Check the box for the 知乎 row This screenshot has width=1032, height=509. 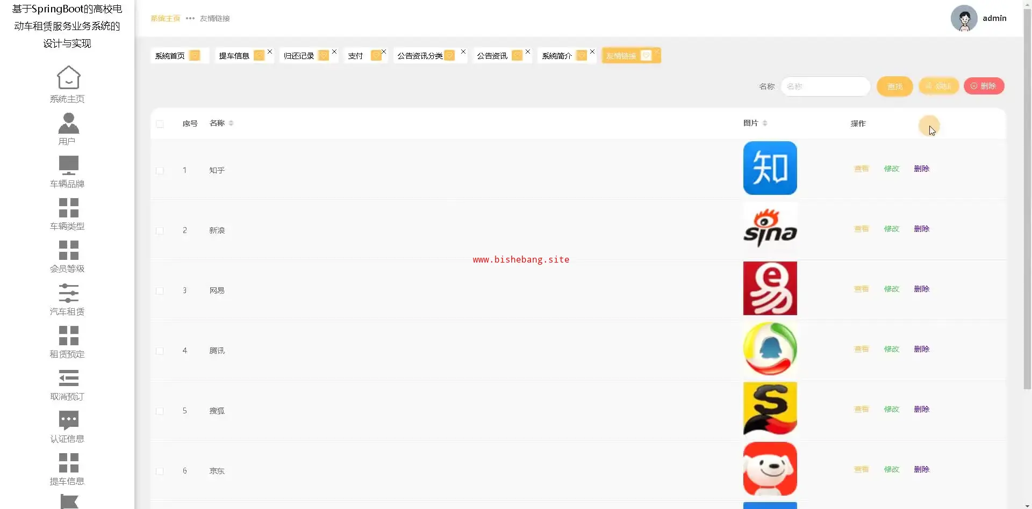160,171
